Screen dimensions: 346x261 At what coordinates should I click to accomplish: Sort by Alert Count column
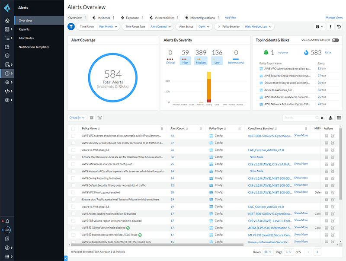coord(187,128)
